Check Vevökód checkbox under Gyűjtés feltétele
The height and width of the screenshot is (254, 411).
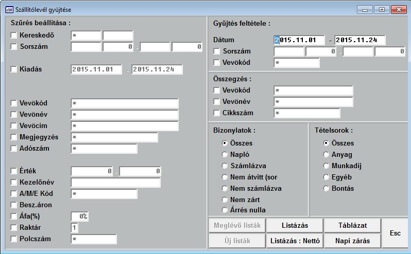pos(216,63)
